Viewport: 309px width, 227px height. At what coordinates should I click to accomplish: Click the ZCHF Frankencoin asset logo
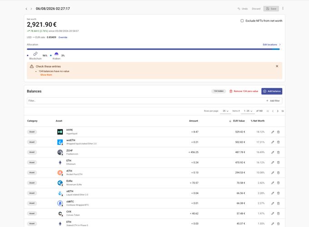[60, 152]
